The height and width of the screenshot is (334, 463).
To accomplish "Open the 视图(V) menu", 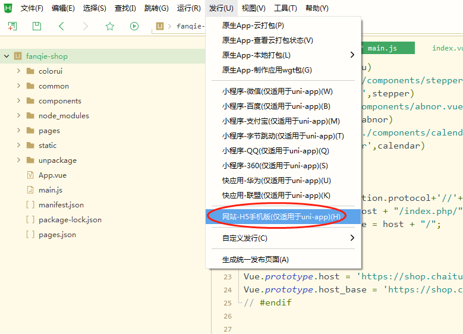I will coord(253,8).
